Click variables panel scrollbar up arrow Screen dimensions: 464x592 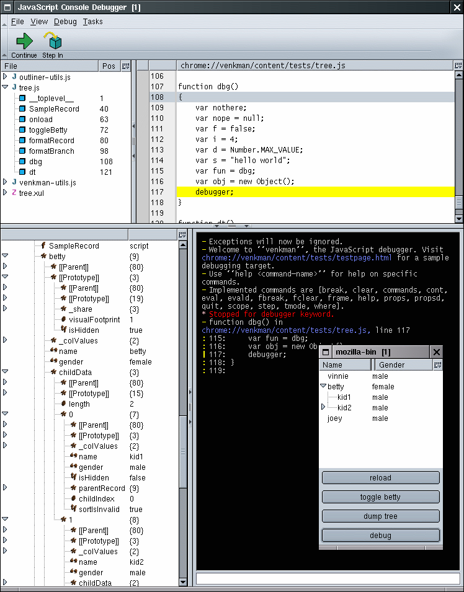pyautogui.click(x=183, y=245)
